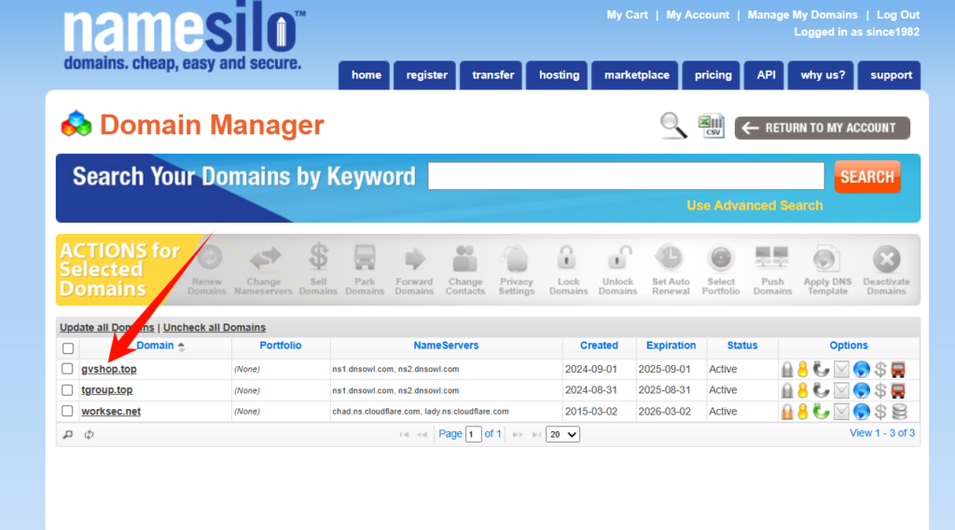Open the pricing nav tab
Screen dimensions: 955x530
(712, 75)
